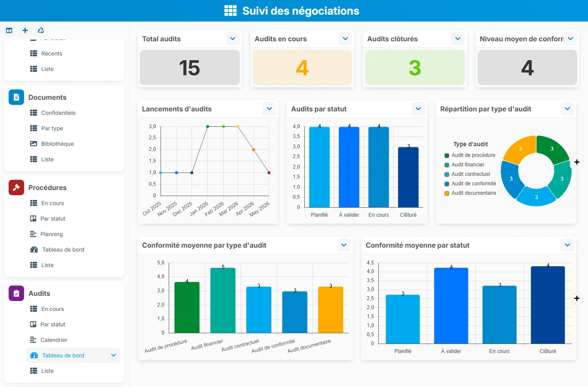Open Total audits widget dropdown
Viewport: 588px width, 387px height.
click(x=233, y=39)
